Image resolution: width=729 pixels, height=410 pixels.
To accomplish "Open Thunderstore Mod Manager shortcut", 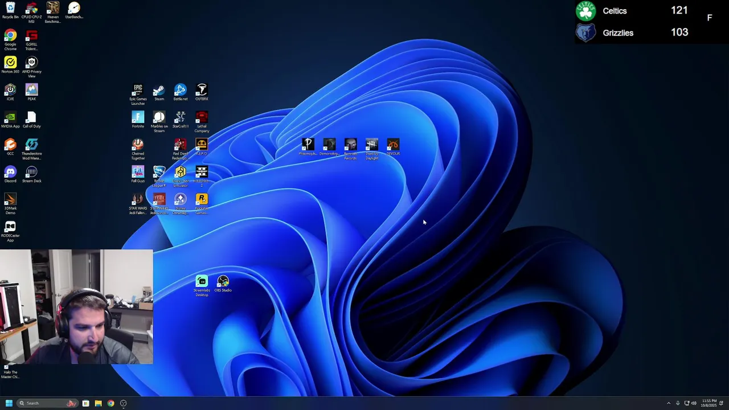I will 31,149.
